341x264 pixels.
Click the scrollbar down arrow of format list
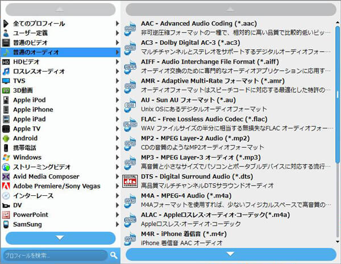pyautogui.click(x=338, y=242)
